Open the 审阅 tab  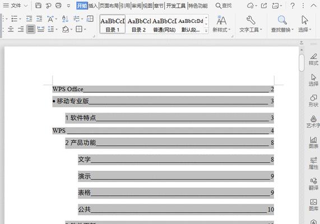tap(136, 6)
